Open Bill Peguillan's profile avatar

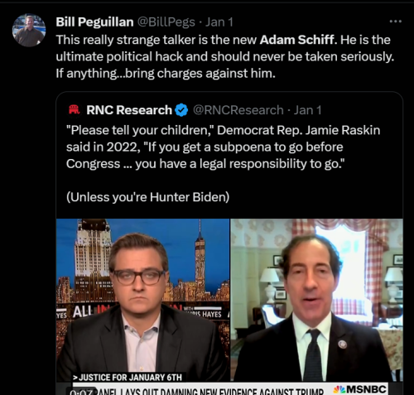click(29, 30)
